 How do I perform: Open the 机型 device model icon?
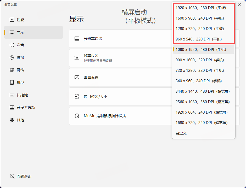(x=12, y=83)
